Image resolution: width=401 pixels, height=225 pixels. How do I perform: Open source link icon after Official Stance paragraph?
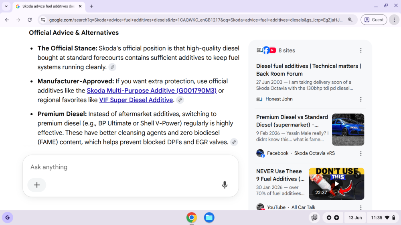[112, 67]
